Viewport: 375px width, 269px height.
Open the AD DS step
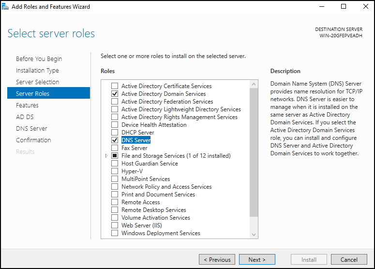(x=25, y=117)
